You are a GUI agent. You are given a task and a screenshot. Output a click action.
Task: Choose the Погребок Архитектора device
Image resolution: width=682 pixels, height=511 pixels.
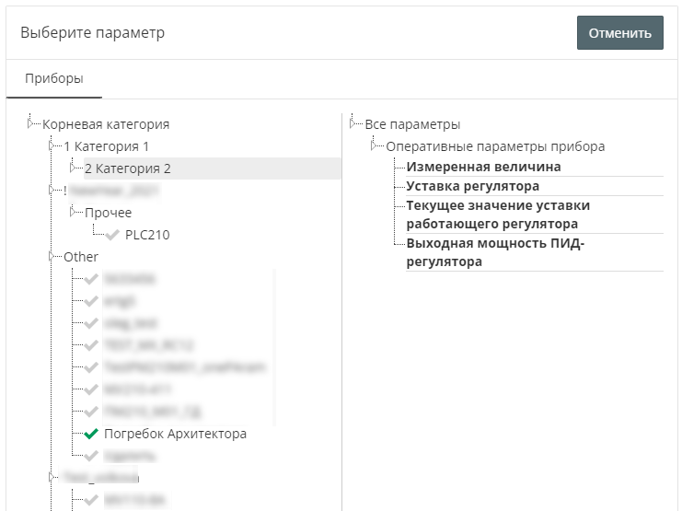click(175, 434)
